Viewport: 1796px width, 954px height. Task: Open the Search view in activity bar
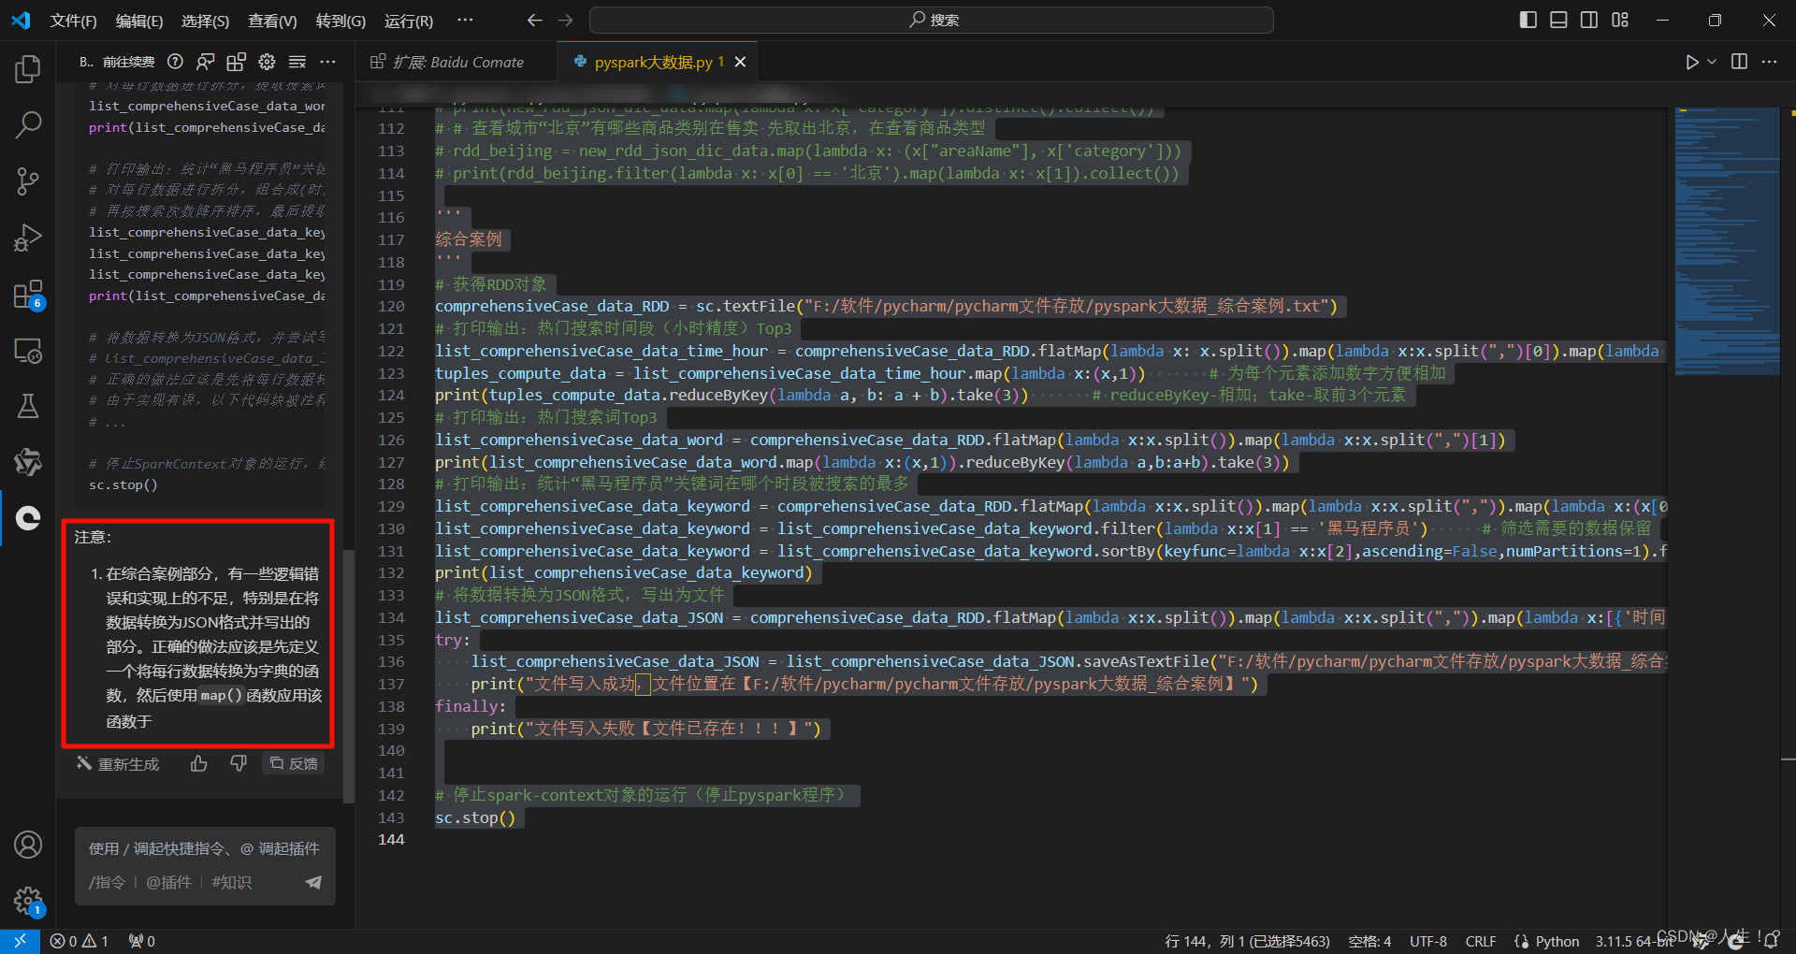(x=28, y=124)
